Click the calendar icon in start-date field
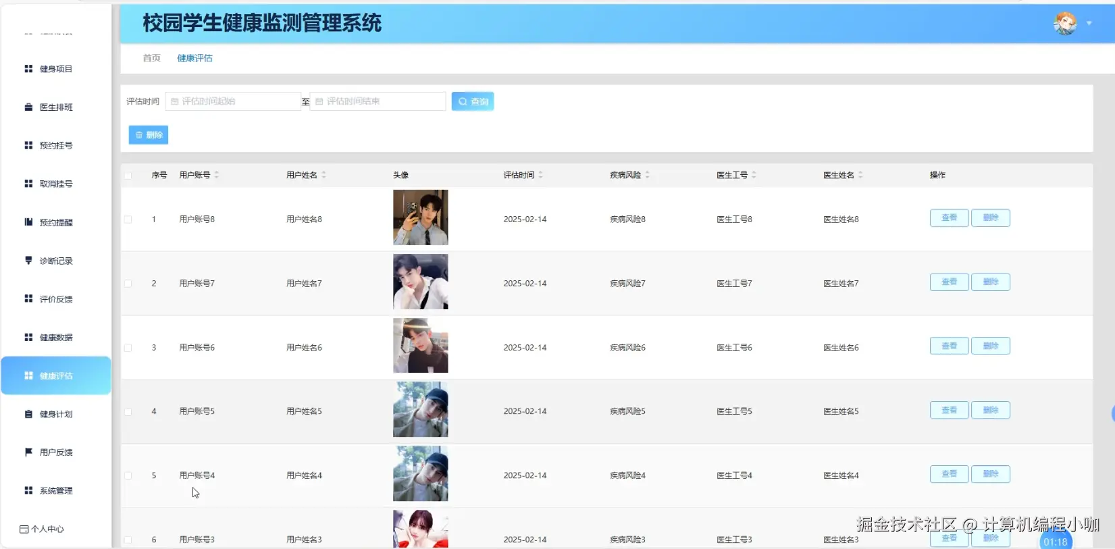Image resolution: width=1115 pixels, height=549 pixels. [x=174, y=101]
